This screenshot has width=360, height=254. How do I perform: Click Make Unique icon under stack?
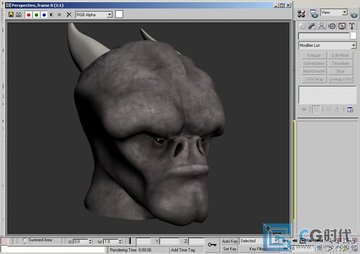pos(329,110)
